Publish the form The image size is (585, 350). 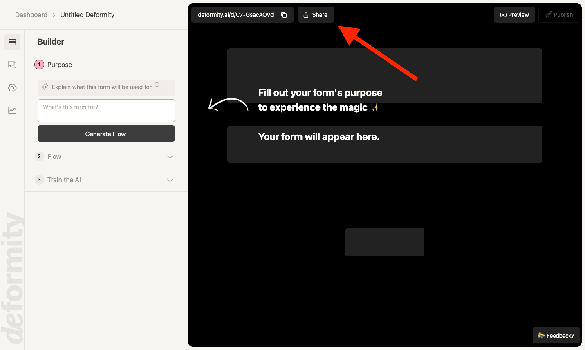pos(558,14)
